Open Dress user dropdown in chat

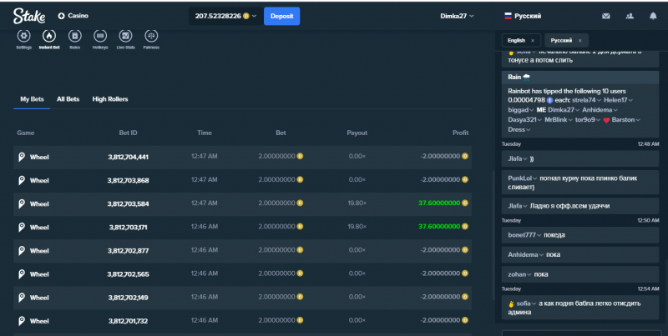click(519, 129)
